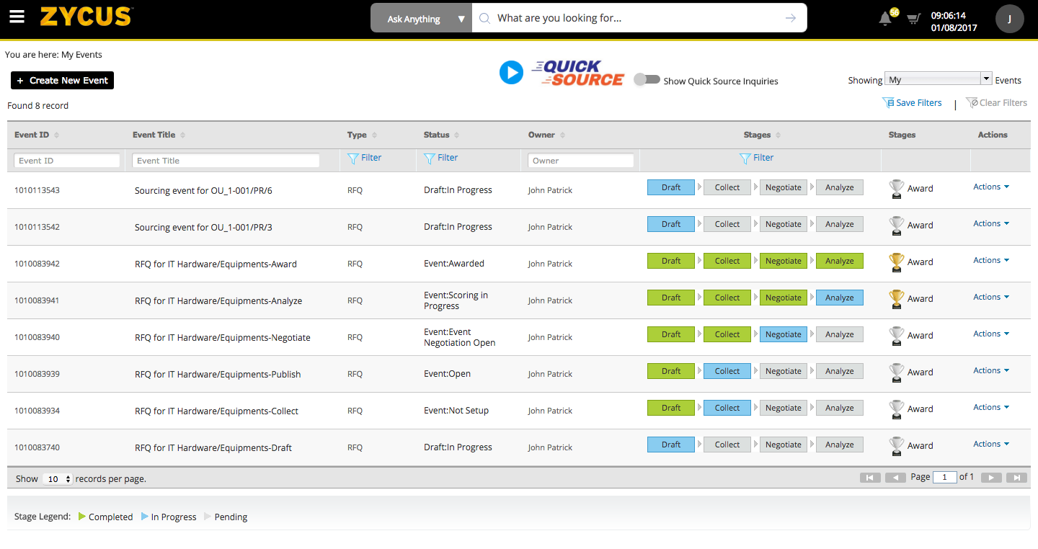Go to the next page of results
The height and width of the screenshot is (549, 1038).
coord(991,478)
